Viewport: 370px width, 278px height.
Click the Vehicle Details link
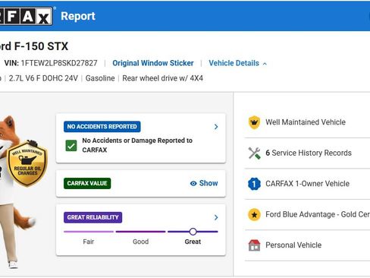234,63
